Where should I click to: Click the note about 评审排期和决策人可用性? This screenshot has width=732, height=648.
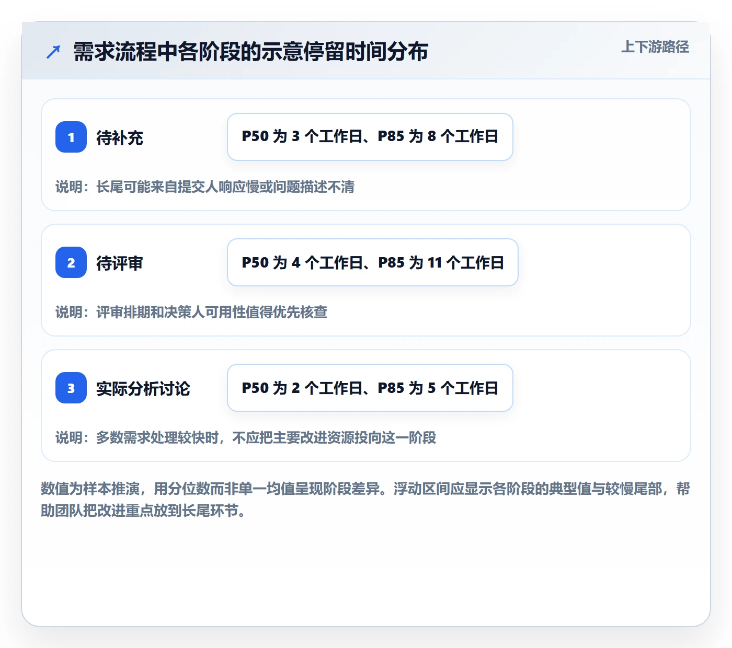[x=191, y=312]
